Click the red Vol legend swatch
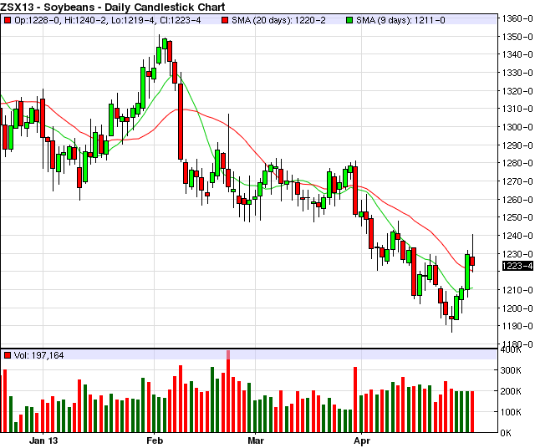 [x=8, y=355]
